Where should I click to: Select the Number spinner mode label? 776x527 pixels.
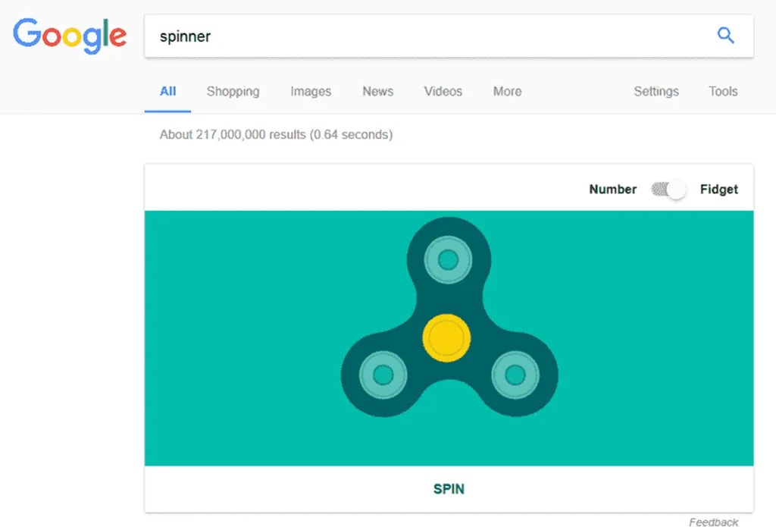tap(612, 190)
